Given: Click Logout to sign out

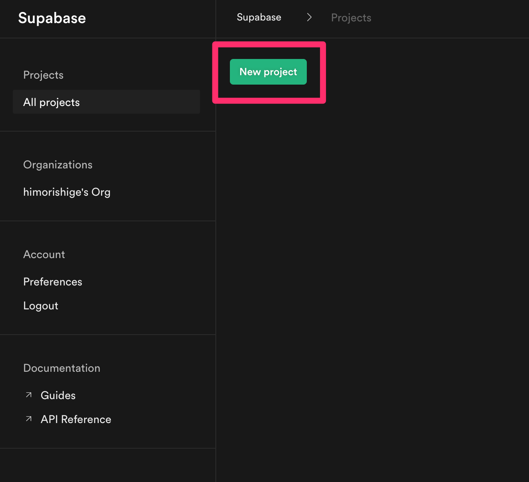Looking at the screenshot, I should (x=41, y=306).
